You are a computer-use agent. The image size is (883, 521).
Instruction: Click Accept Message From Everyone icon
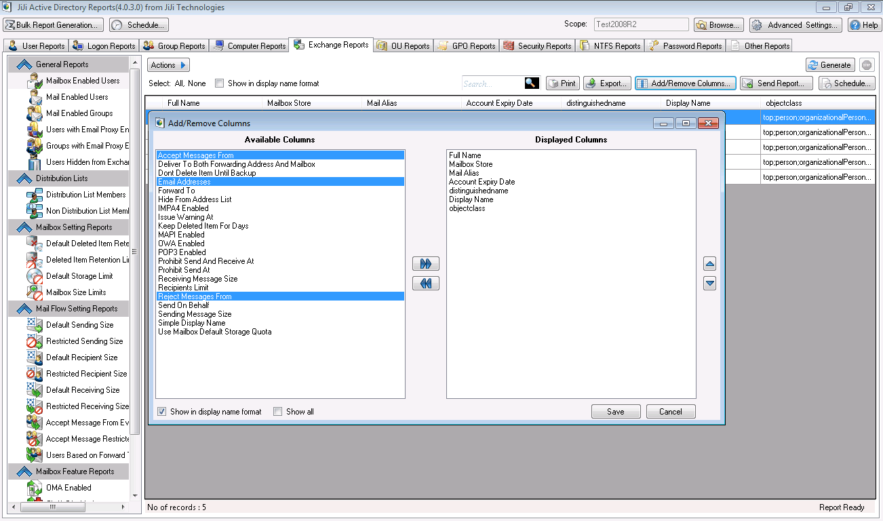coord(35,423)
